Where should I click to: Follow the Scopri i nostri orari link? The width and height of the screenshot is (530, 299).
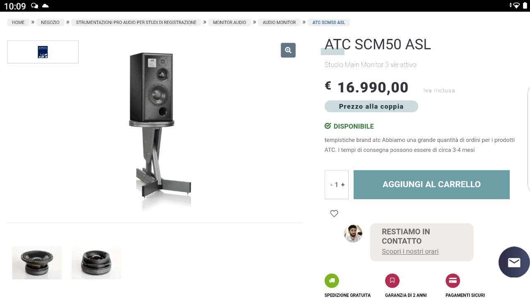coord(410,251)
